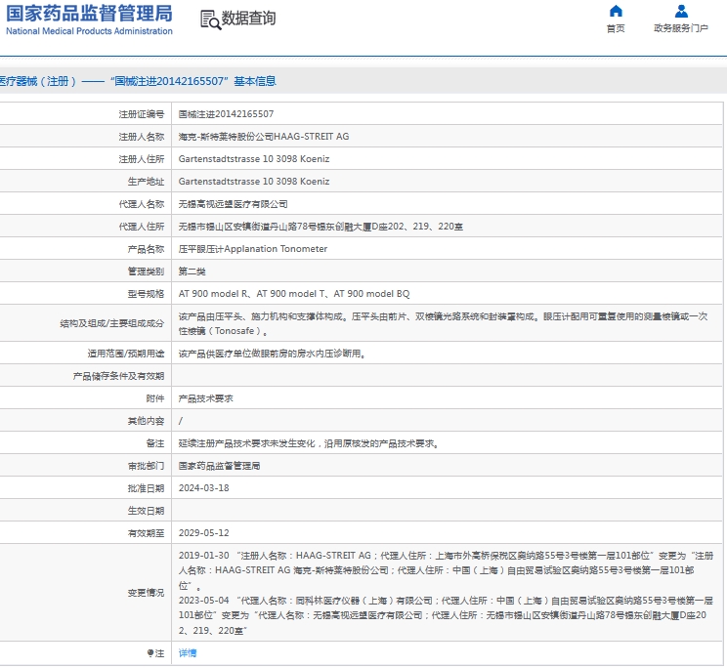Screen dimensions: 727x668
Task: Click model specs AT 900 model R value
Action: coord(294,294)
